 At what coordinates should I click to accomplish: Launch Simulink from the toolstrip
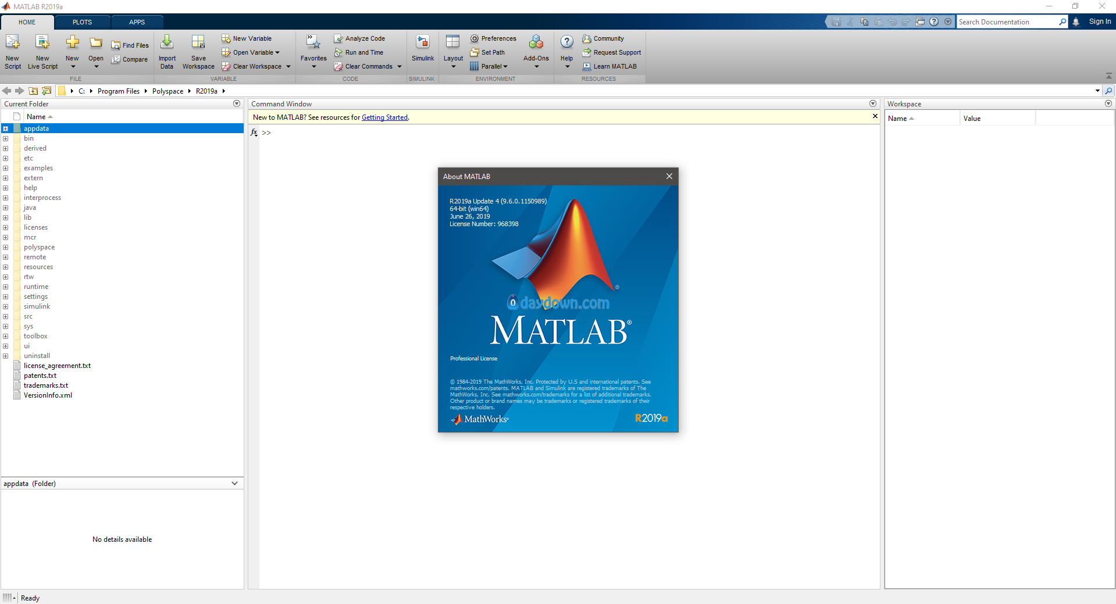point(423,48)
